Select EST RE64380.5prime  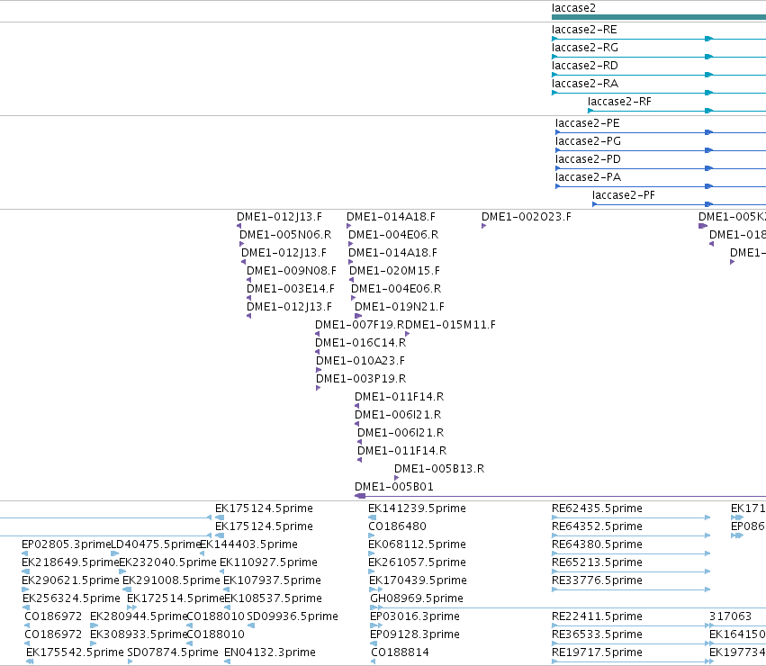(x=597, y=544)
